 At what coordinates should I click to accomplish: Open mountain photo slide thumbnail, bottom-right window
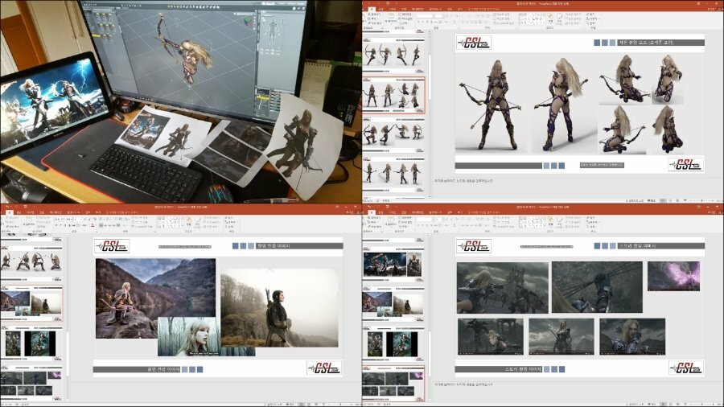393,302
